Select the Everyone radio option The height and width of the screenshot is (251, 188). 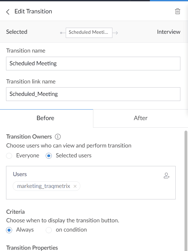(x=9, y=155)
